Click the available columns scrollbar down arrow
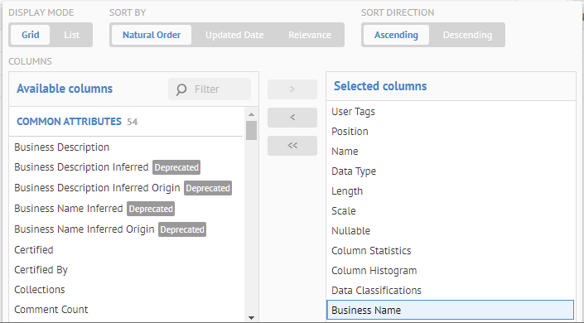 click(251, 318)
